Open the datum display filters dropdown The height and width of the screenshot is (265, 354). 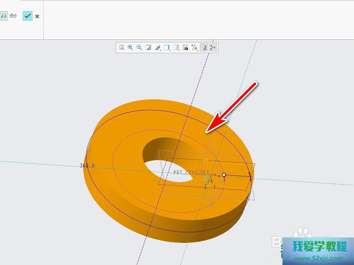[194, 48]
